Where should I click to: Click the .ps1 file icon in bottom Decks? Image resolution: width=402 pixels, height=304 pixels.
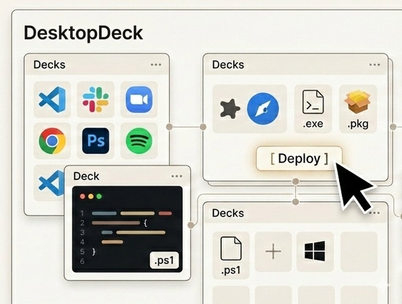(231, 255)
